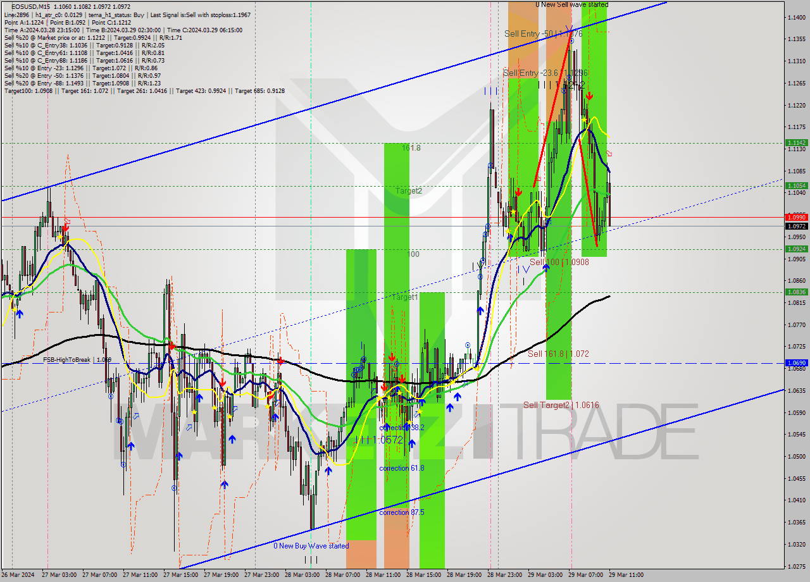810x582 pixels.
Task: Click the 1.0275 price scale value
Action: point(796,566)
